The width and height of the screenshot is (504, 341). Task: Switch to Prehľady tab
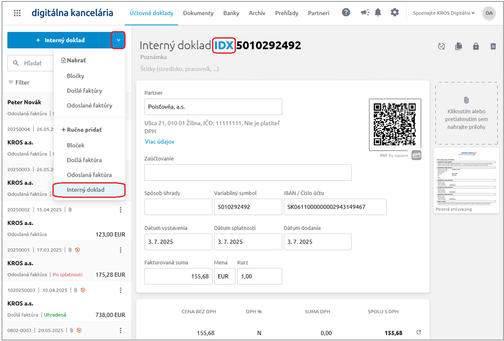(x=287, y=13)
